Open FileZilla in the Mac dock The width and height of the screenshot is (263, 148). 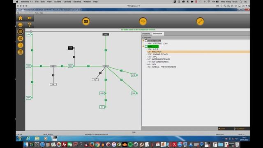tap(64, 144)
